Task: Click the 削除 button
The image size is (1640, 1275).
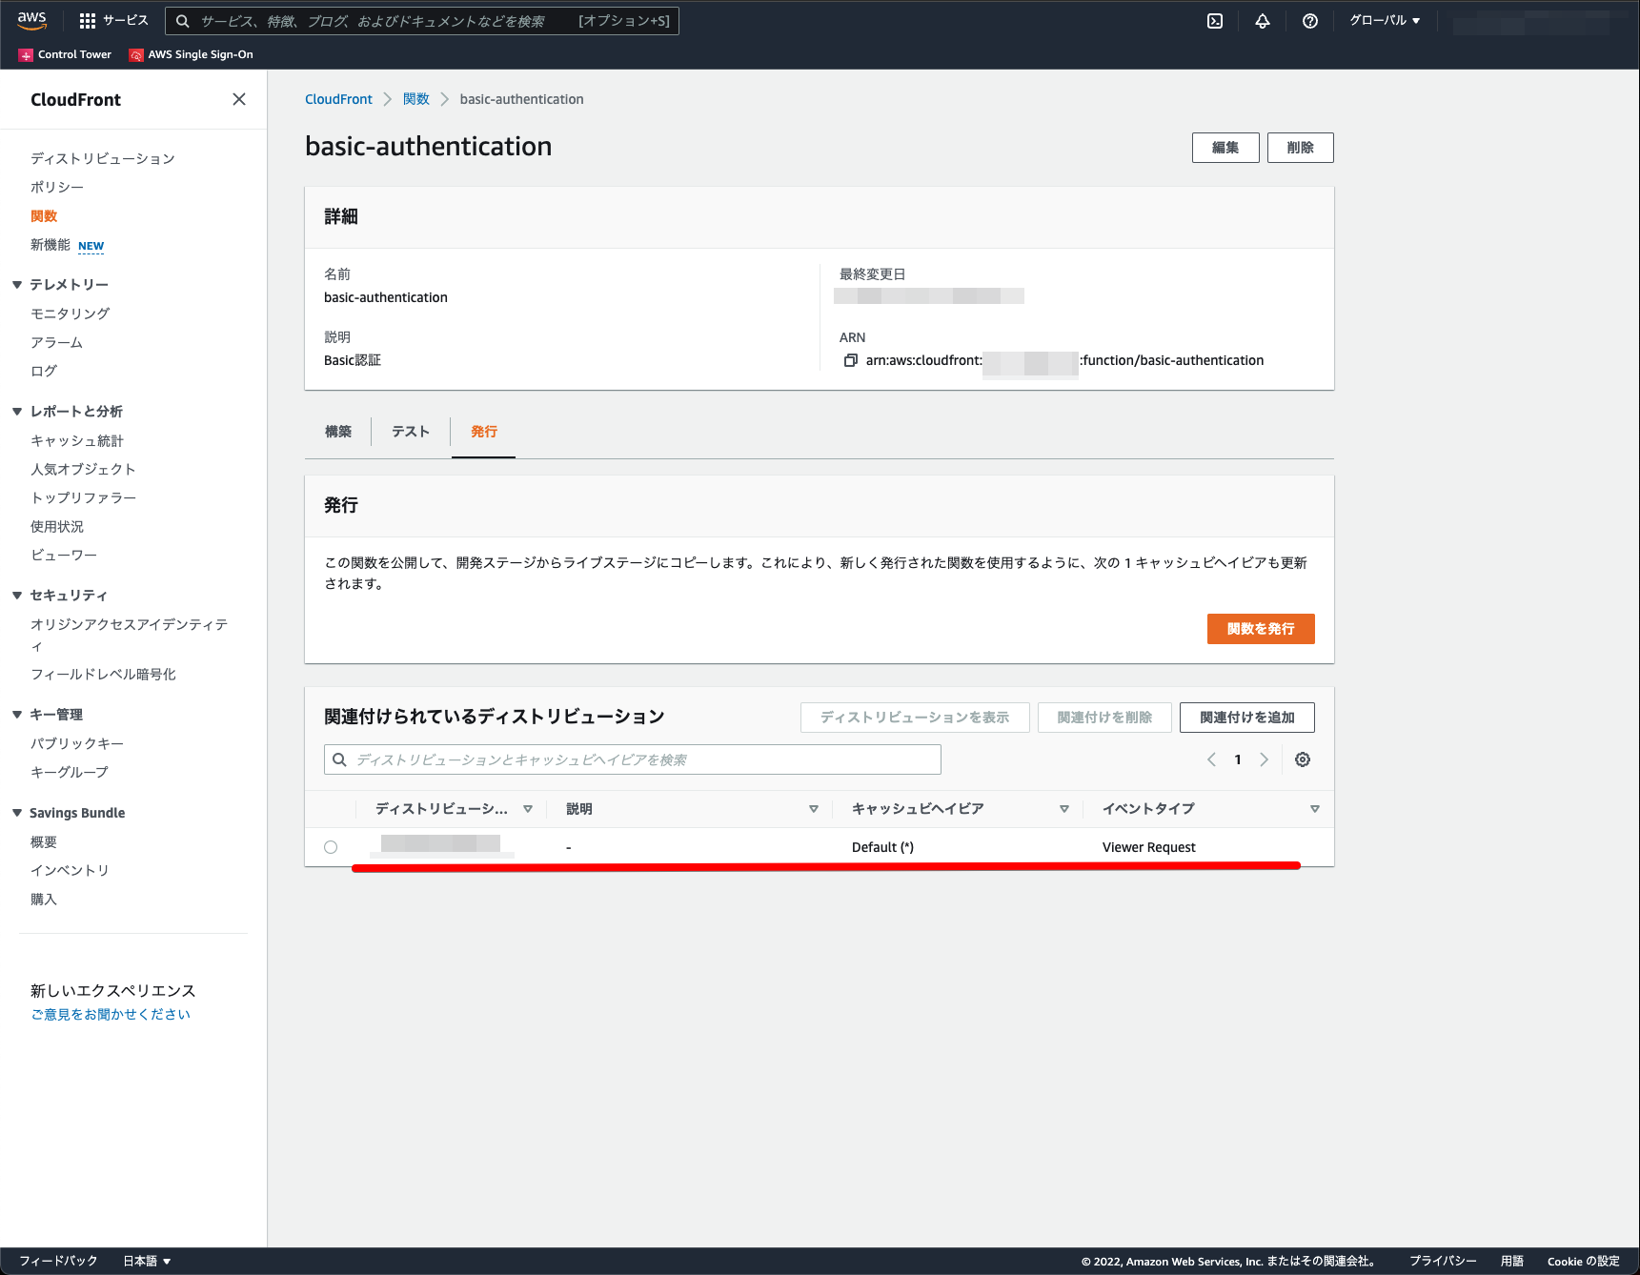Action: click(x=1300, y=148)
